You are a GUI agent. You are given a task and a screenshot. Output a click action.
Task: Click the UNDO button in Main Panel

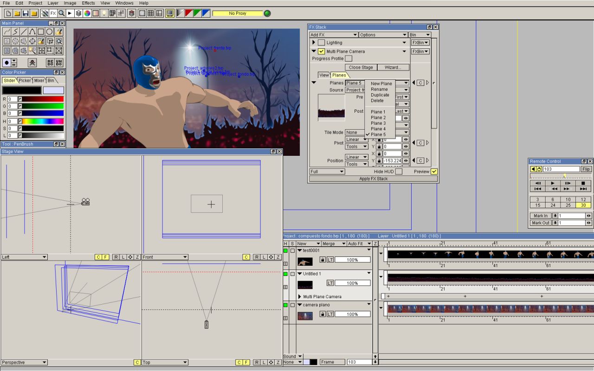[x=59, y=63]
